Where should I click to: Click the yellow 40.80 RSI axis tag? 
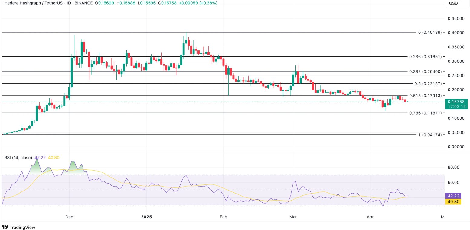click(x=453, y=202)
